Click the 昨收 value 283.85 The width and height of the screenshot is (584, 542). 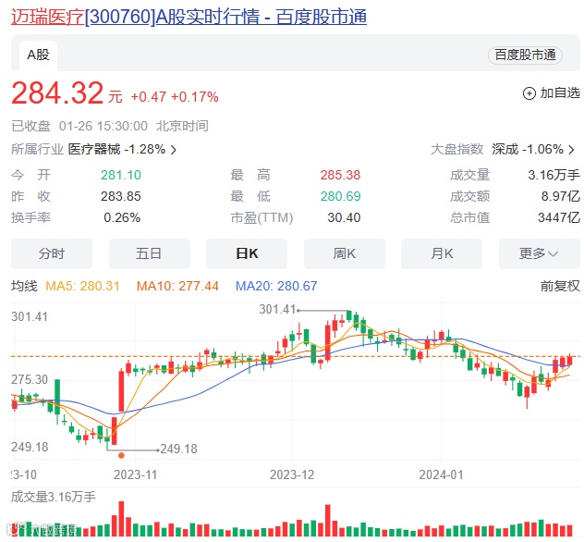[x=121, y=196]
